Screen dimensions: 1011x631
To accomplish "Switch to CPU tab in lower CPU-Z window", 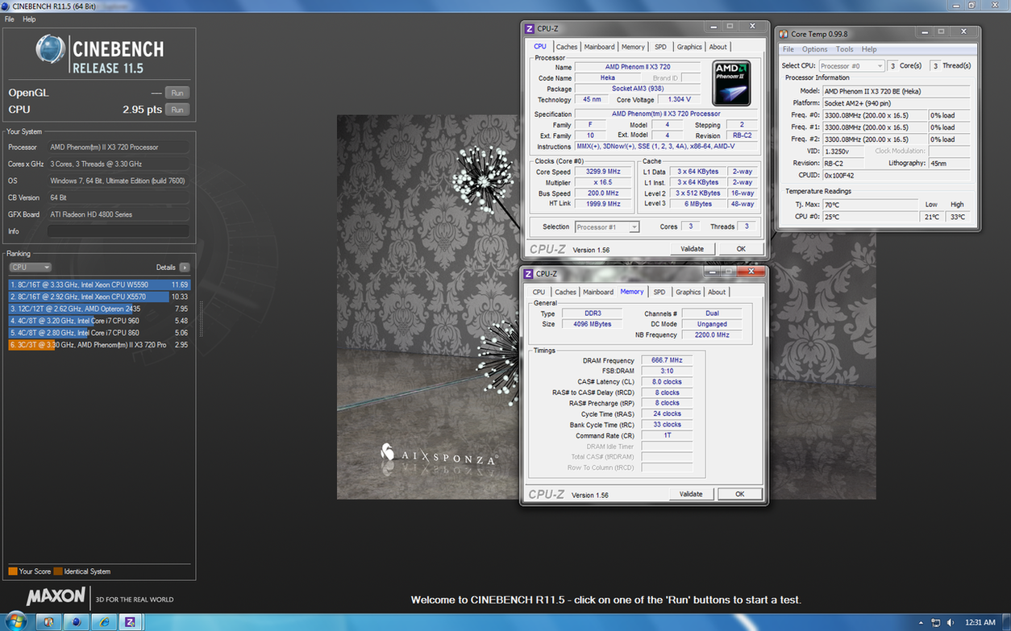I will click(539, 292).
